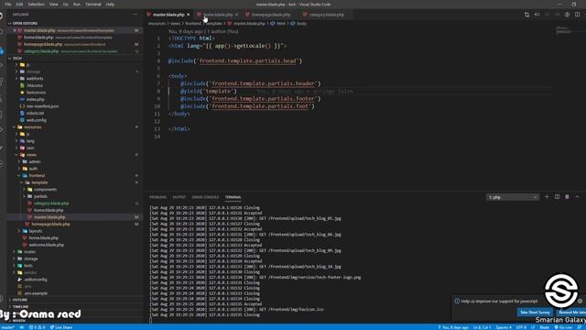Open the Problems panel tab
This screenshot has height=330, width=586.
click(x=157, y=197)
